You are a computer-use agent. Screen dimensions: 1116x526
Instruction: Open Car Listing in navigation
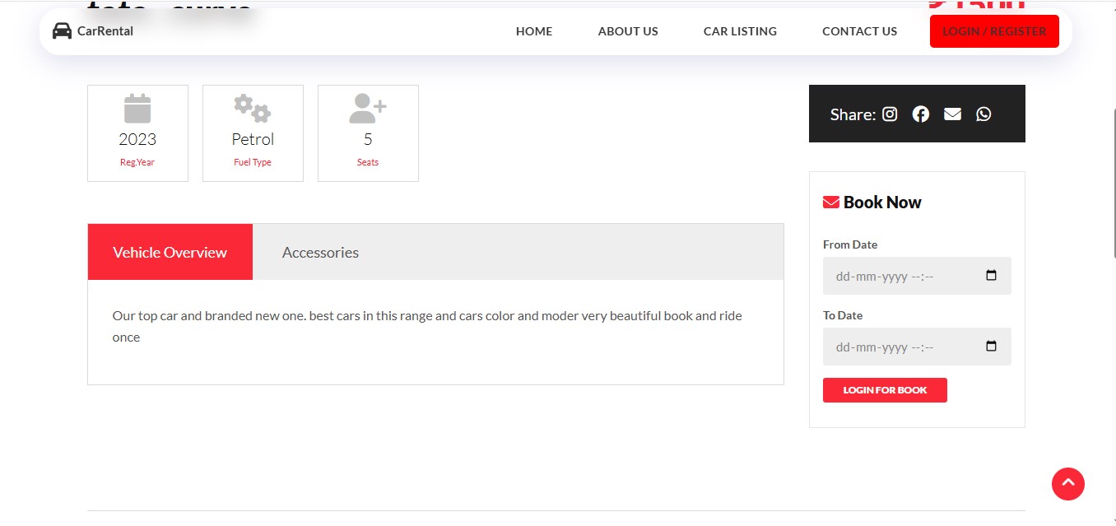[x=740, y=31]
